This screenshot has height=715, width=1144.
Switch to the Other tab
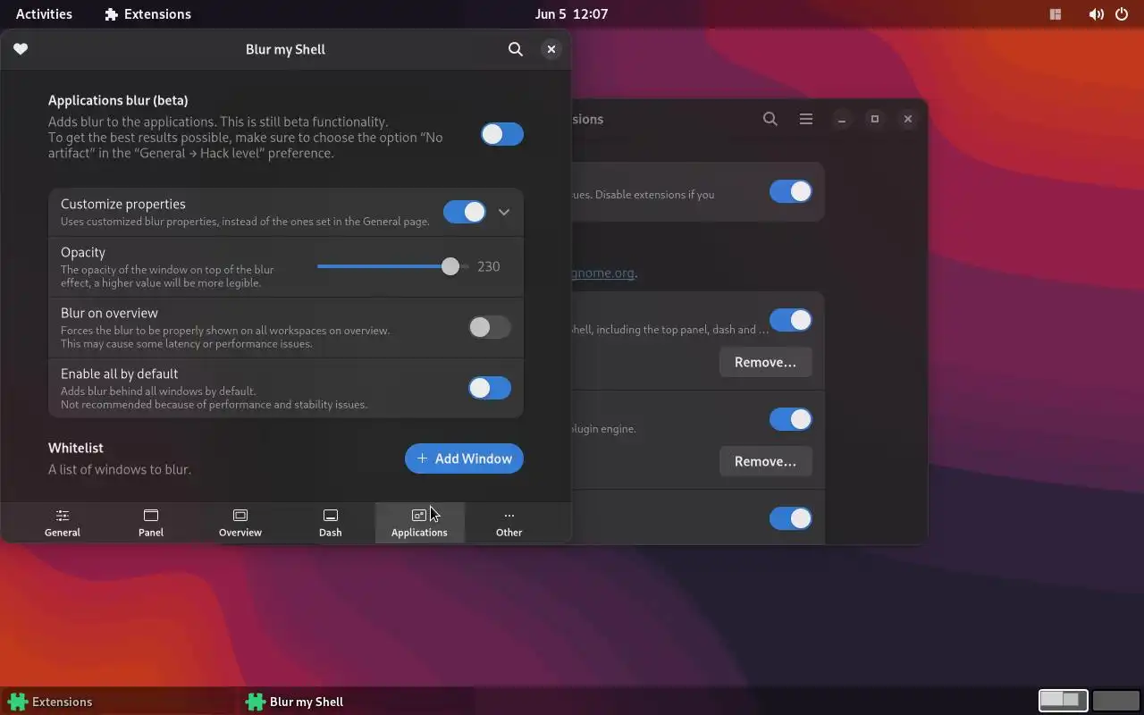click(x=509, y=523)
